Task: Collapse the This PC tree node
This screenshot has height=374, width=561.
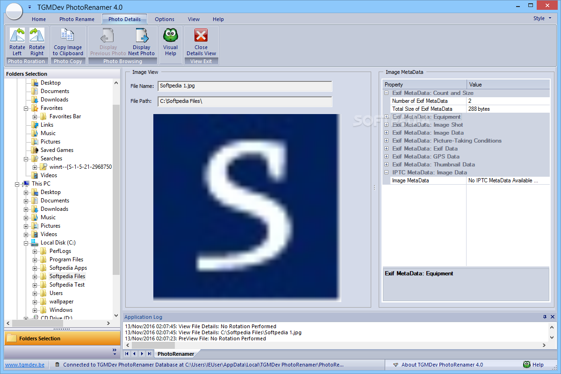Action: pyautogui.click(x=17, y=184)
